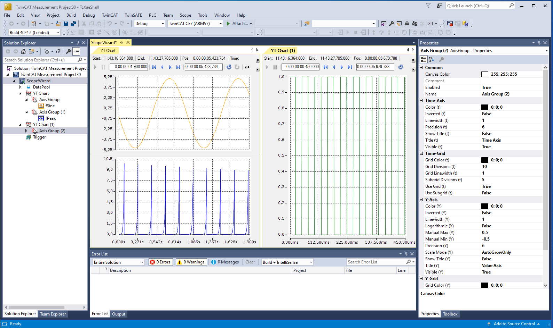This screenshot has width=553, height=328.
Task: Click the green Start debugging arrow
Action: tap(228, 24)
